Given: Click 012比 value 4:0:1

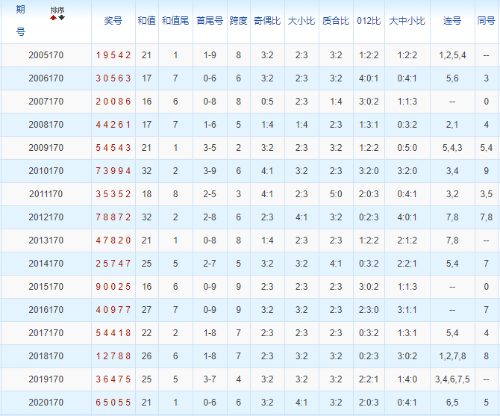Looking at the screenshot, I should tap(369, 78).
